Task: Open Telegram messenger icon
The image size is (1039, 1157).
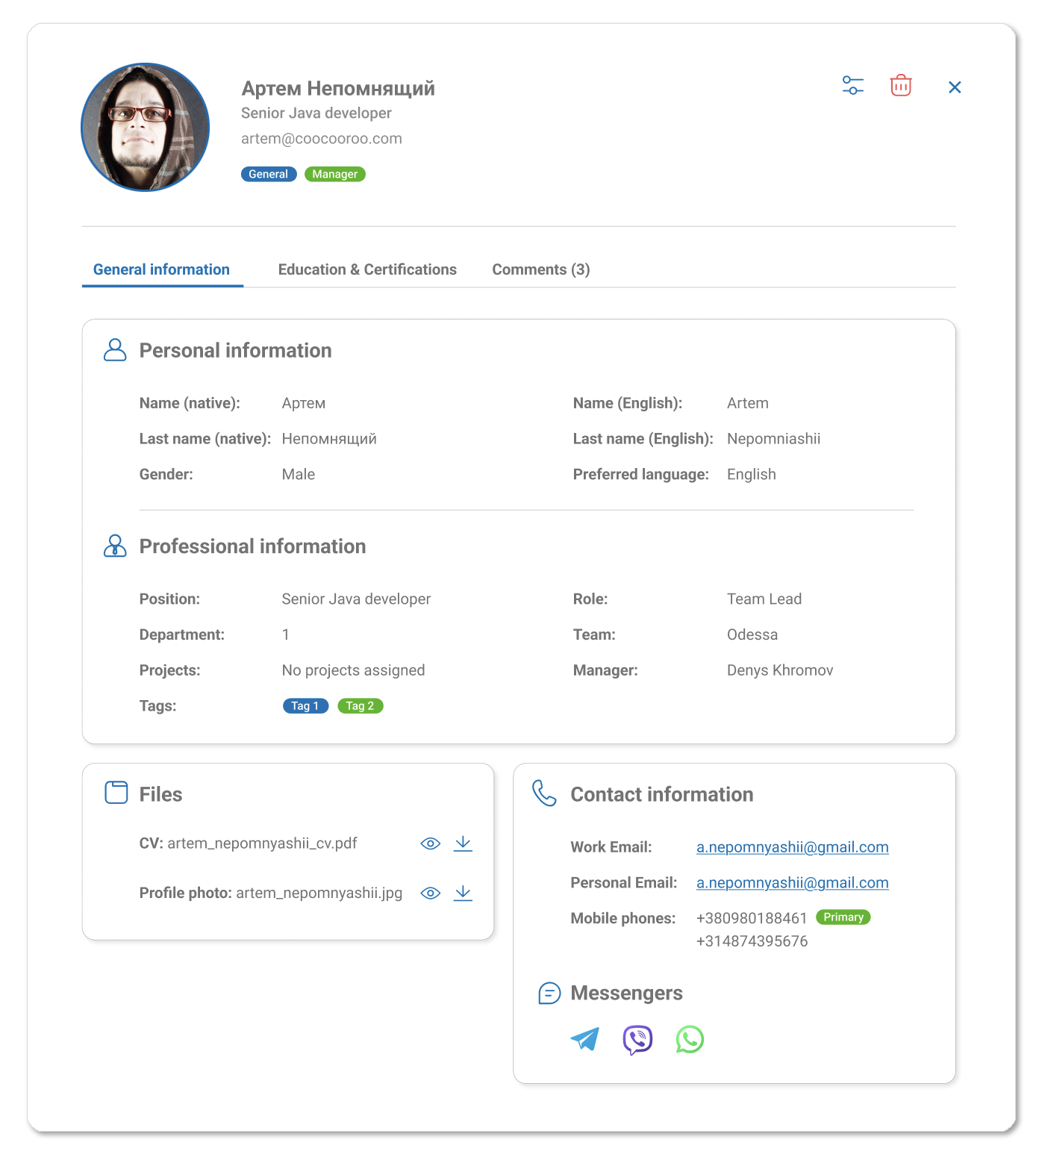Action: click(x=584, y=1039)
